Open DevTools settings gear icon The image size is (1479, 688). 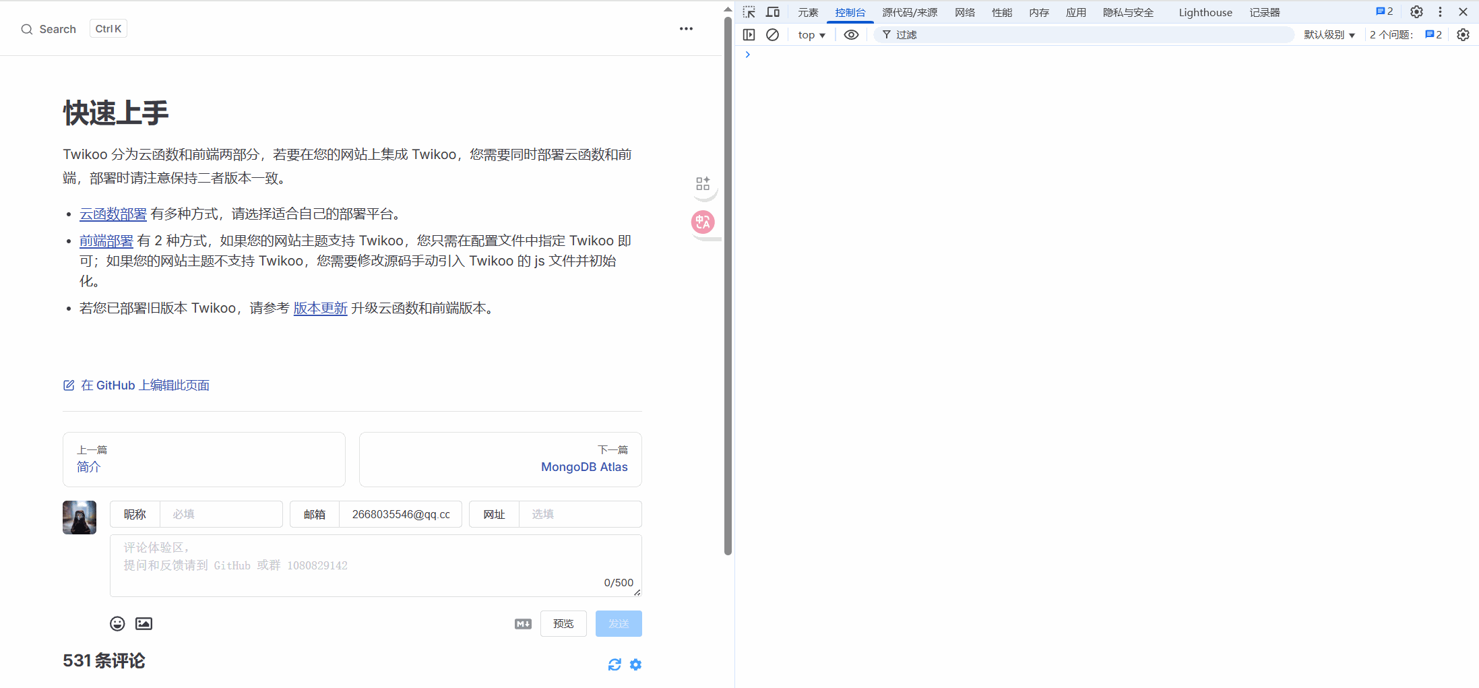pyautogui.click(x=1416, y=12)
